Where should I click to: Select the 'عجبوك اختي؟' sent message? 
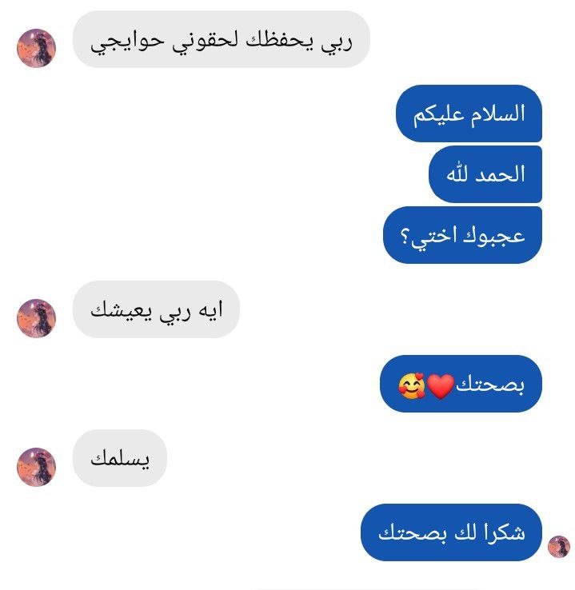462,235
